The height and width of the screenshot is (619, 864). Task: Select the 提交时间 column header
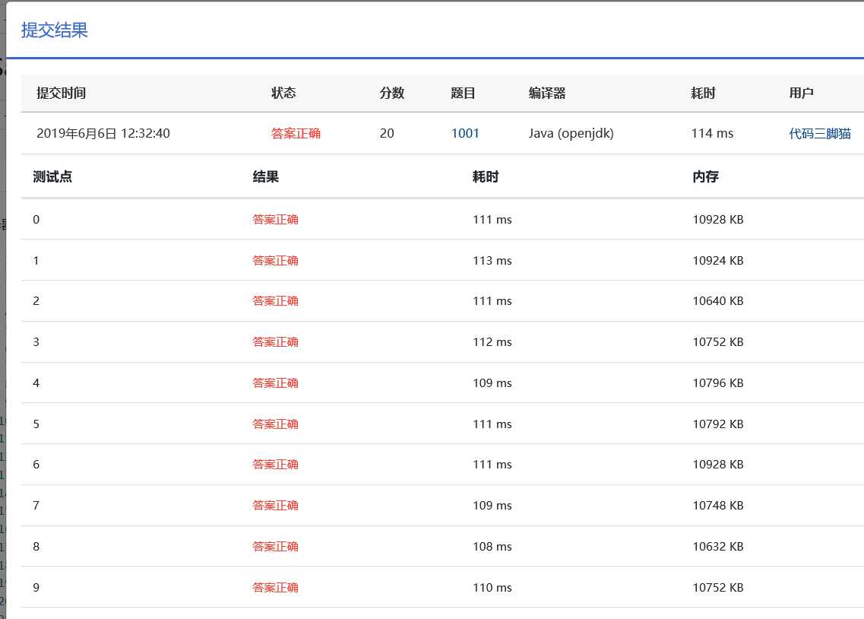click(61, 93)
